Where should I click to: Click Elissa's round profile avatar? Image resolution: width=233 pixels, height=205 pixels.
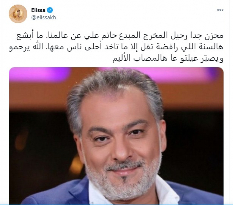pos(18,14)
